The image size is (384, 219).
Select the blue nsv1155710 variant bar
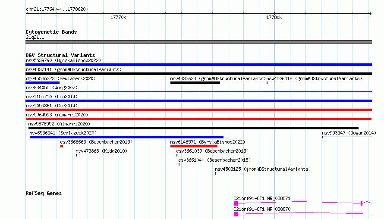pos(198,101)
